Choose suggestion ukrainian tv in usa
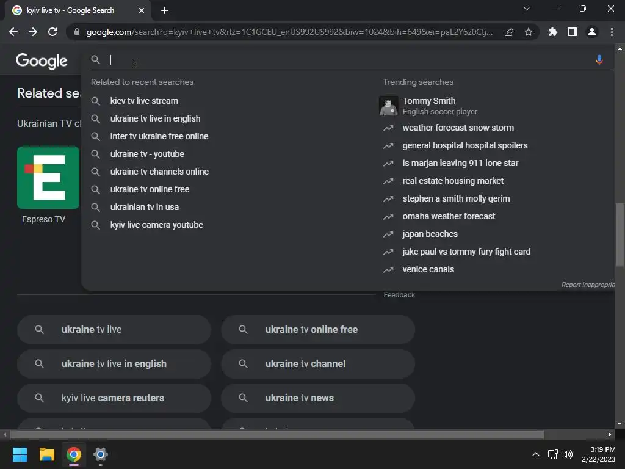 (144, 207)
